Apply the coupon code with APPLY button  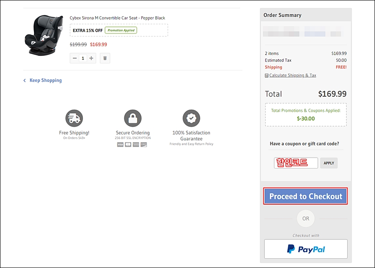point(329,163)
